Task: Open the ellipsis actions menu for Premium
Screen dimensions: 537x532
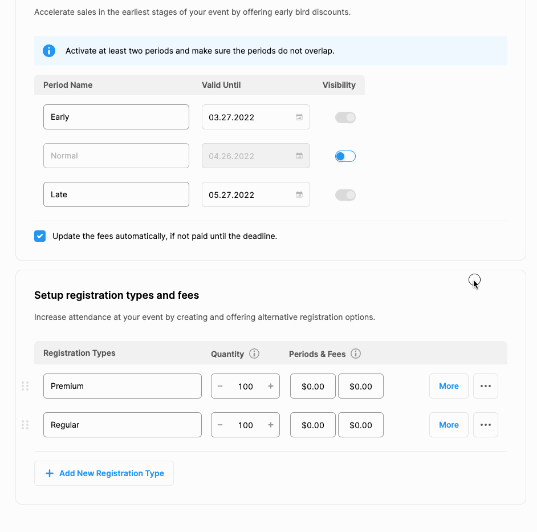Action: click(486, 386)
